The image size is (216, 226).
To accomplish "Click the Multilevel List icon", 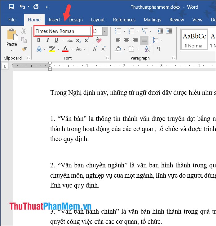I will coord(145,31).
